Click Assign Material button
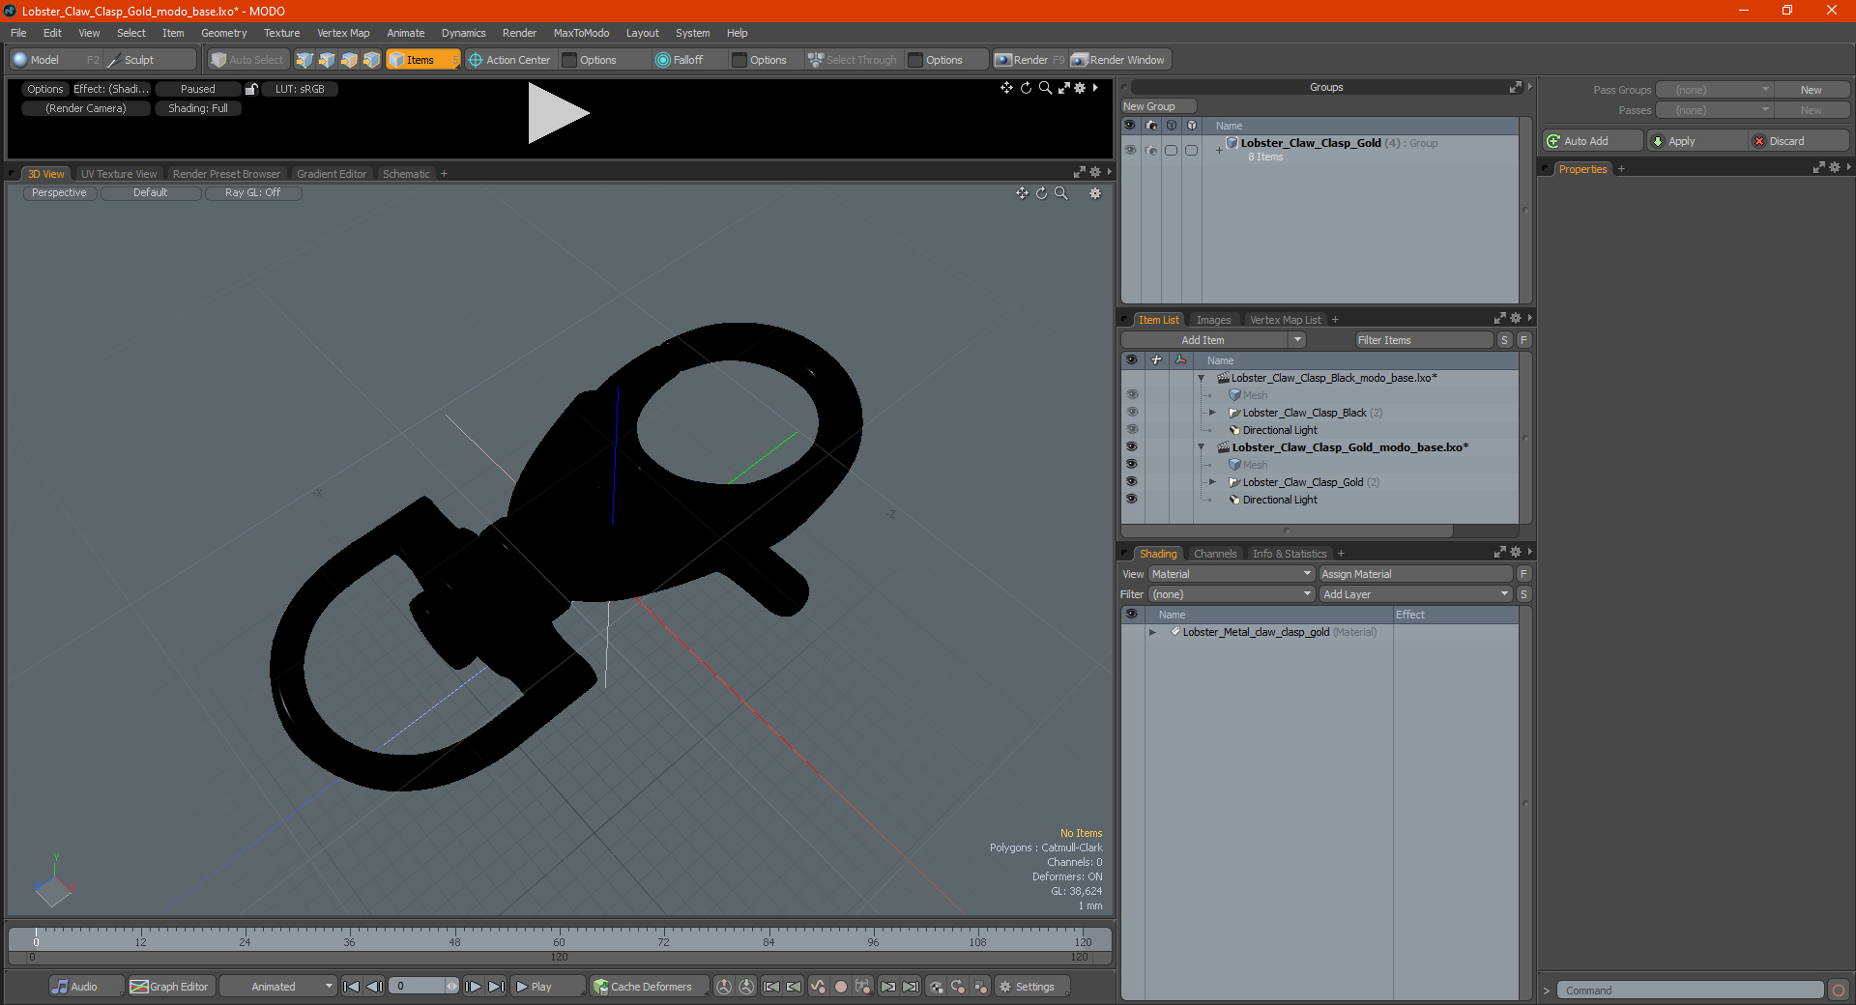1856x1005 pixels. tap(1415, 574)
